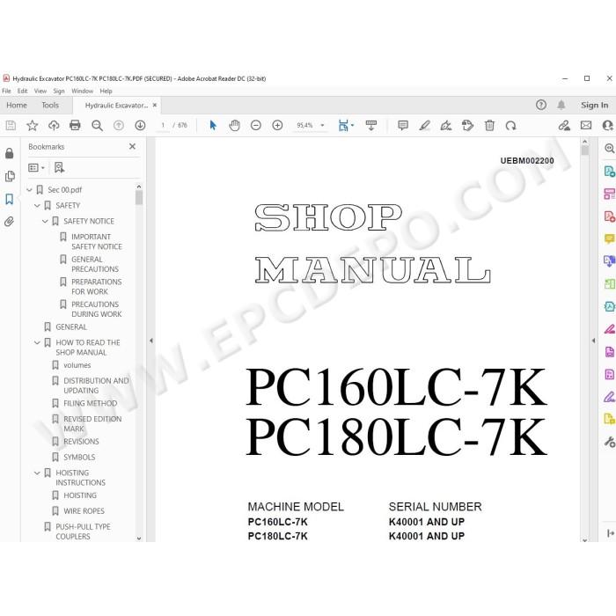The width and height of the screenshot is (616, 616).
Task: Rotate page with circular arrow icon
Action: [x=510, y=126]
